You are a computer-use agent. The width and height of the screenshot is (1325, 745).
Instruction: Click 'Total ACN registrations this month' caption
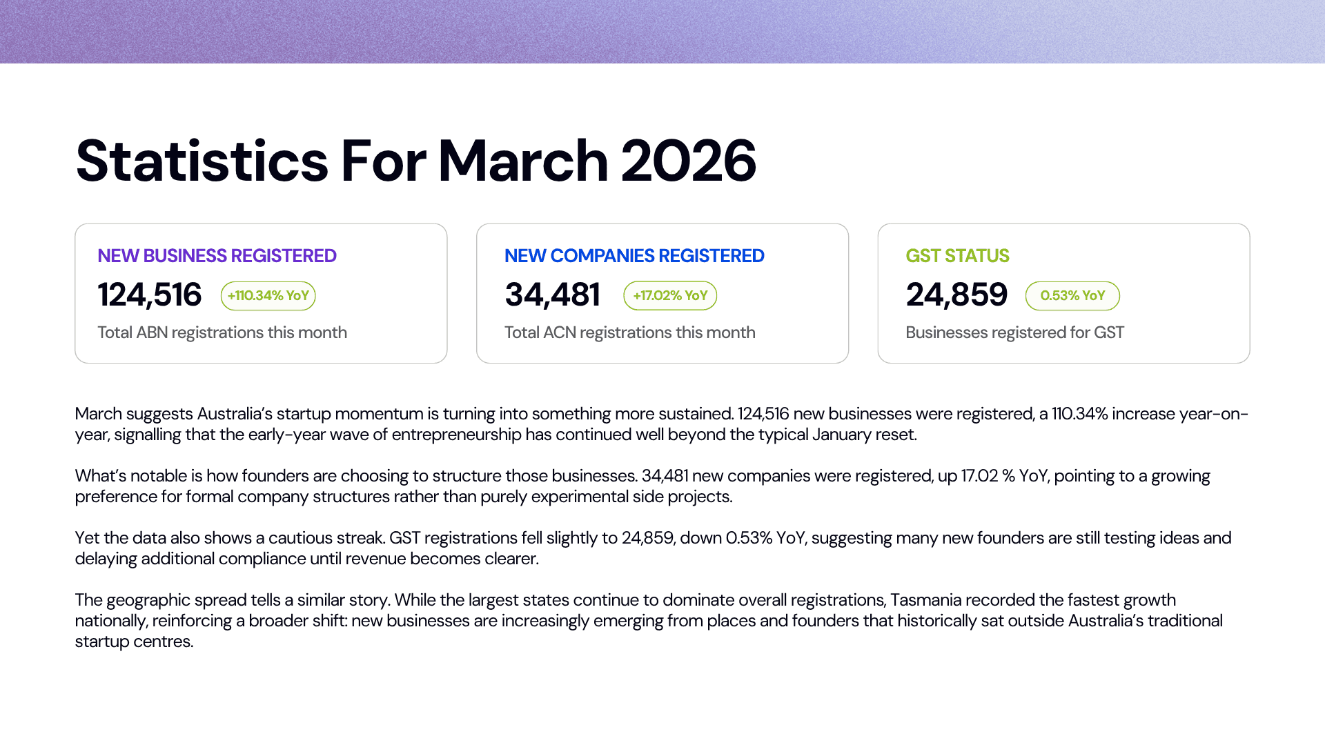point(629,332)
